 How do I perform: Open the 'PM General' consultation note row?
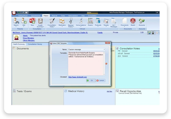[139, 51]
